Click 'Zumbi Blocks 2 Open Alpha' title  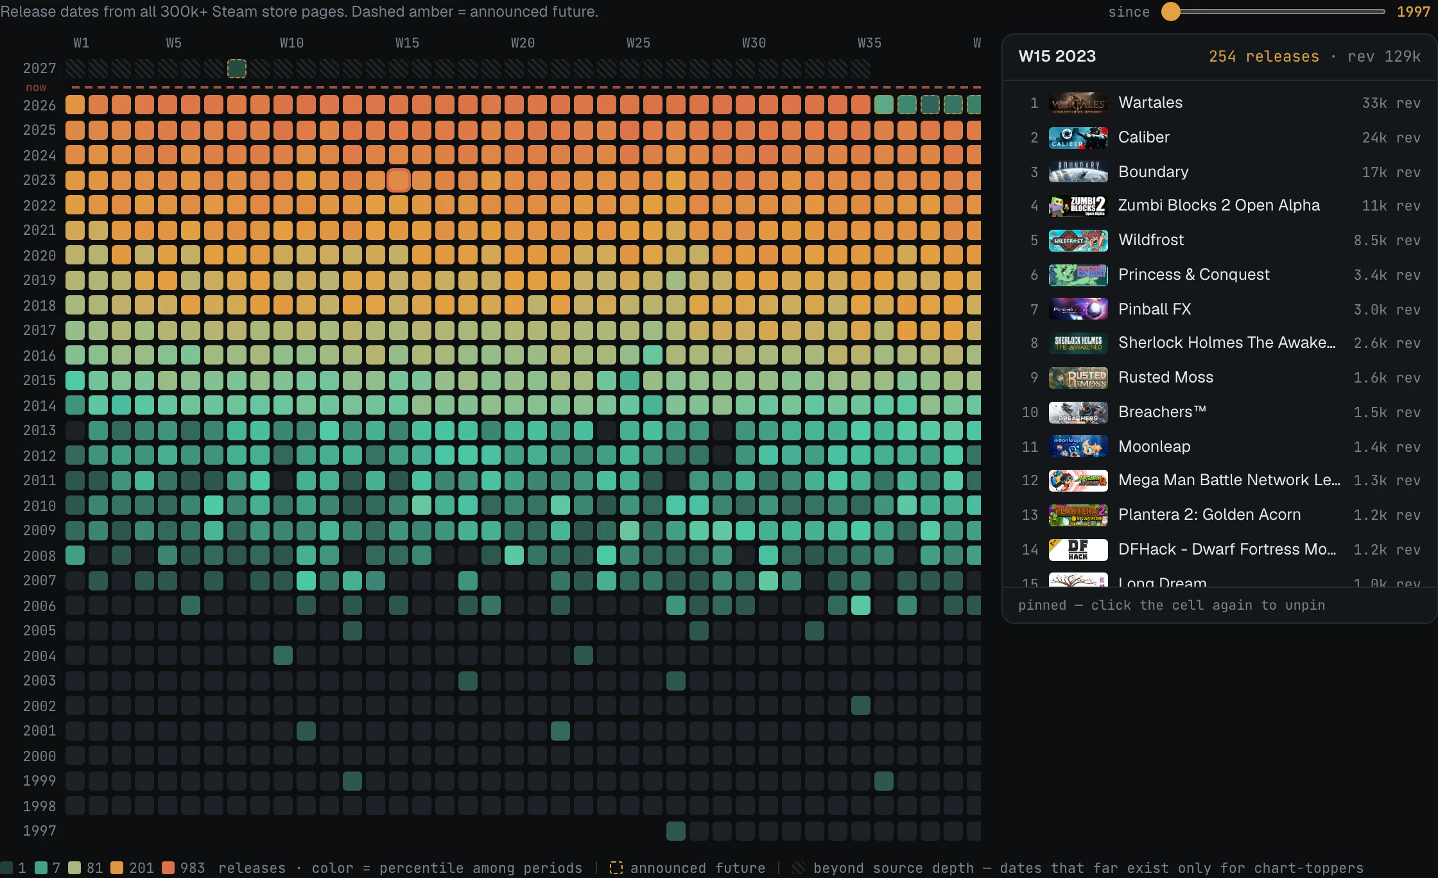pos(1219,205)
